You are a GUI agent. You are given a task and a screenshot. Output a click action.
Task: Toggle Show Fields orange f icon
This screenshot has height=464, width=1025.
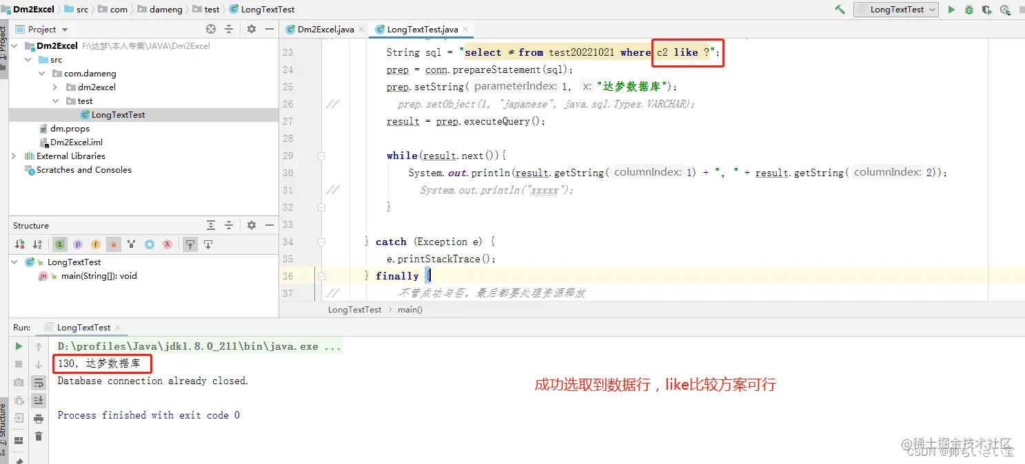tap(96, 244)
